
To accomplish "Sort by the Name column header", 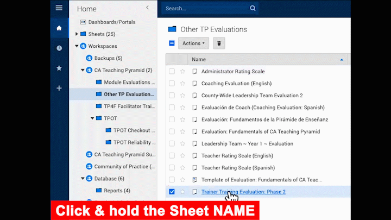I will click(x=199, y=59).
